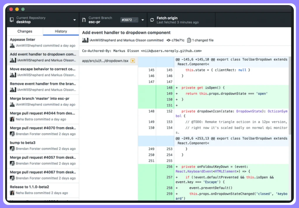
Task: Click the Fetch origin sync icon
Action: (152, 20)
